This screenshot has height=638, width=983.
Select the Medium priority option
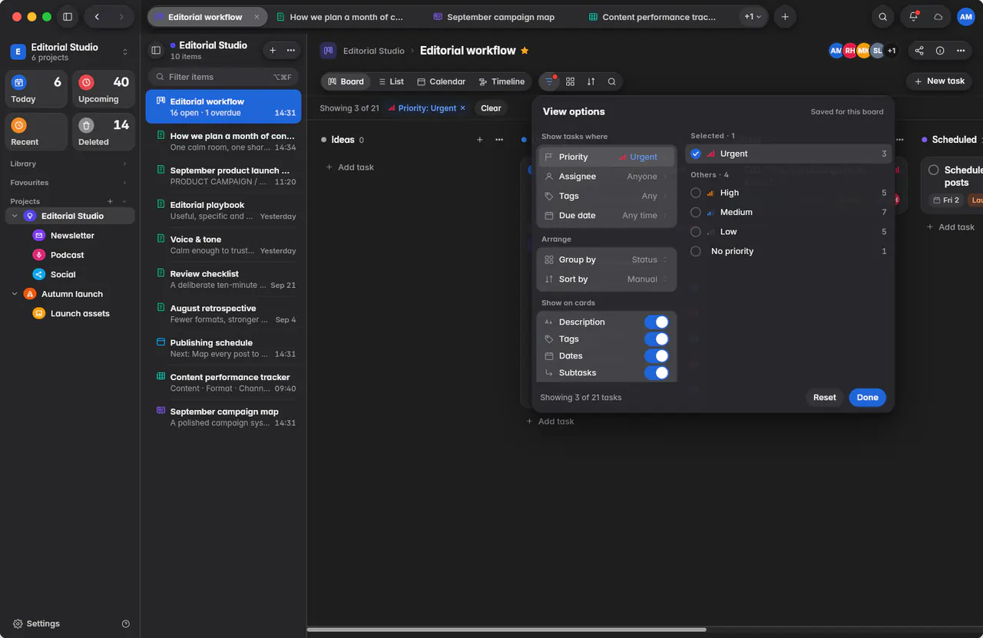(788, 212)
